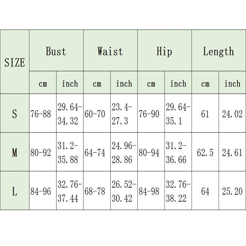Click the SIZE header cell

(x=14, y=62)
